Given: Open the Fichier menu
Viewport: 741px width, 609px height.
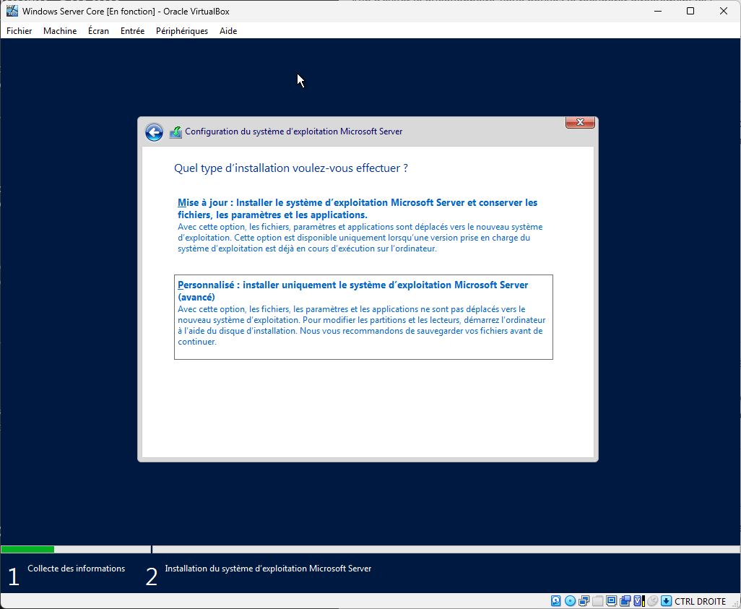Looking at the screenshot, I should pos(19,31).
